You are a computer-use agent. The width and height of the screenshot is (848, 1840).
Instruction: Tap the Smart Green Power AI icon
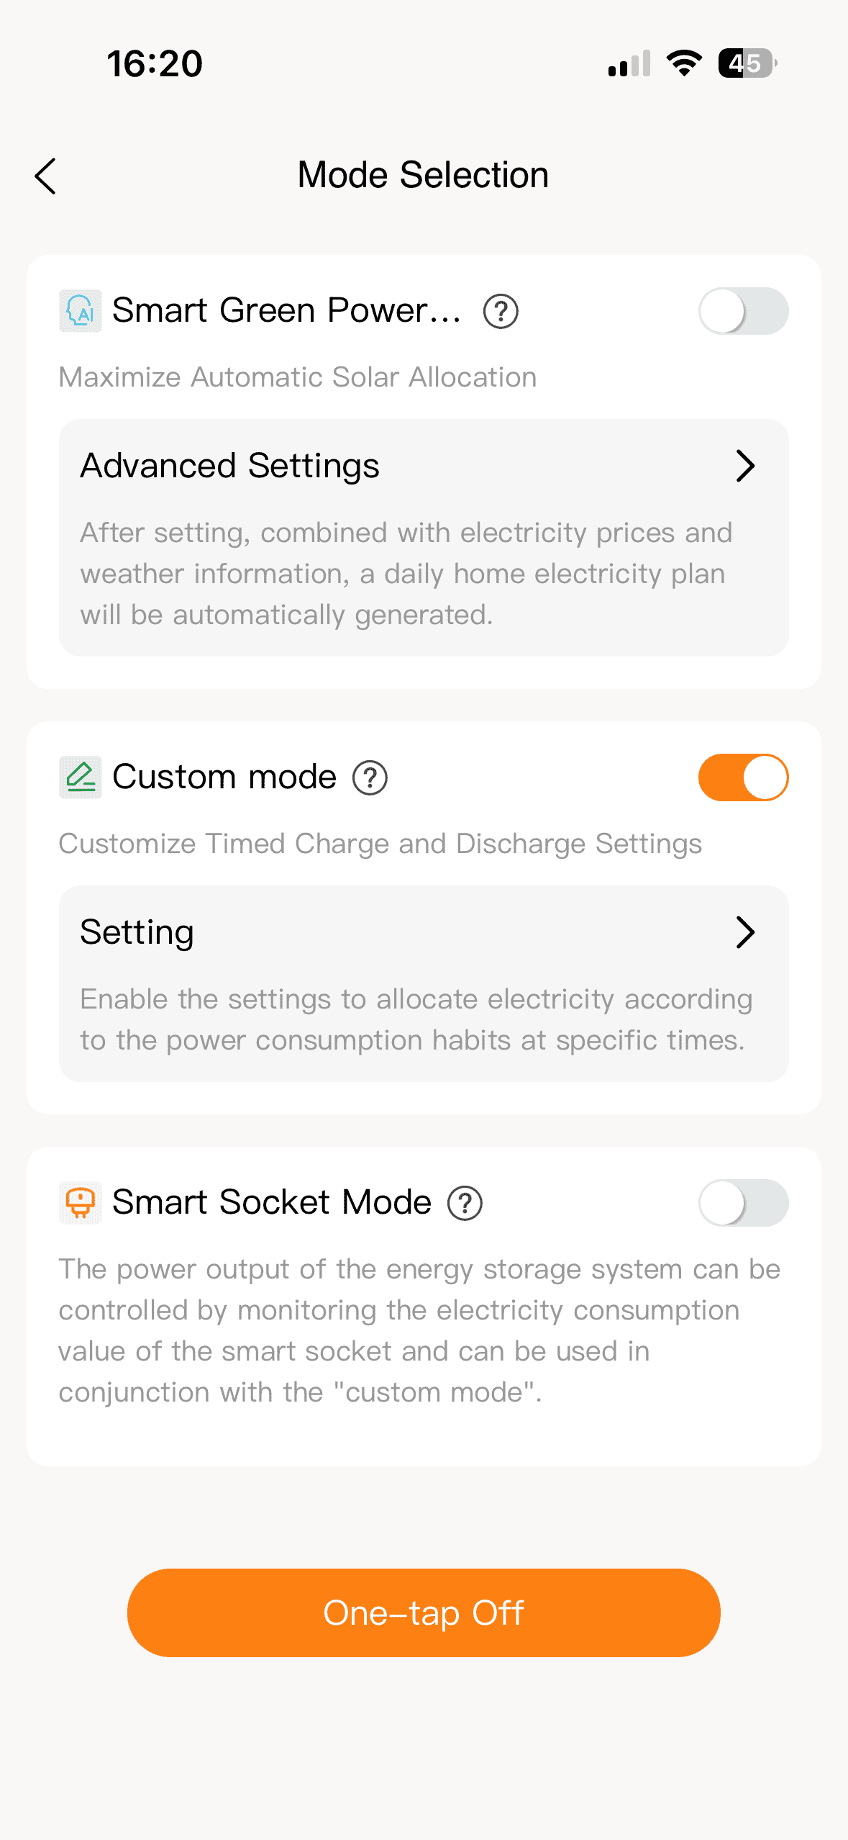point(80,311)
